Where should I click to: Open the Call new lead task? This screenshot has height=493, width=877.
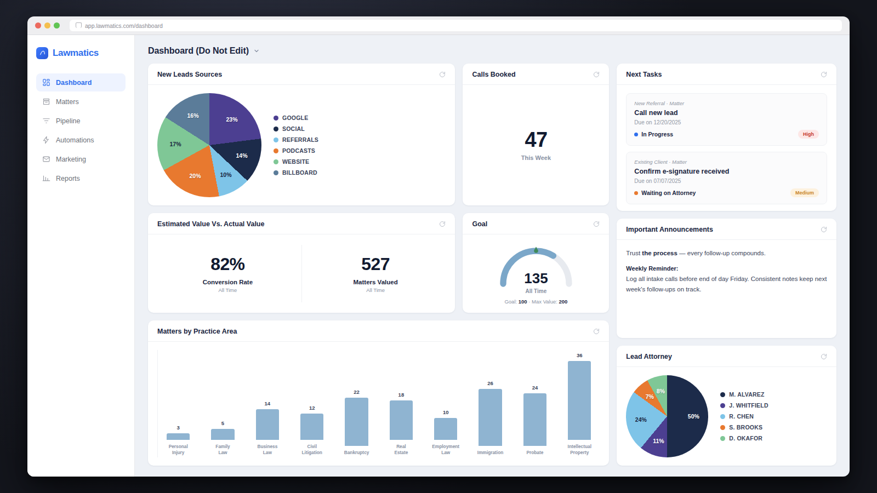[726, 119]
